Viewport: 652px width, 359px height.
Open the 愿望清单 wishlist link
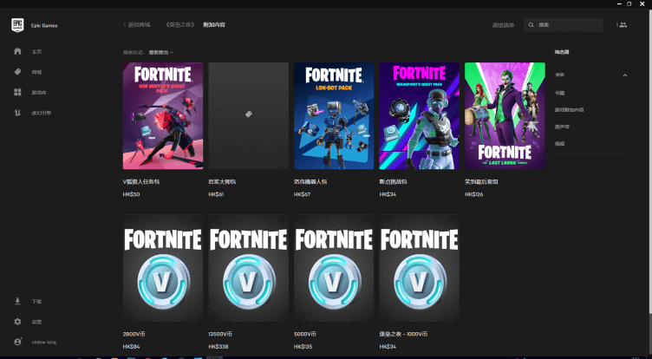(x=503, y=25)
